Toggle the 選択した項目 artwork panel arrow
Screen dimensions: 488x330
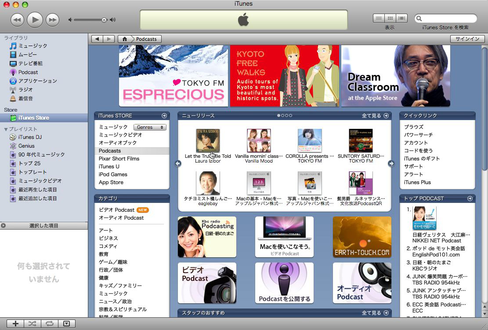click(3, 226)
